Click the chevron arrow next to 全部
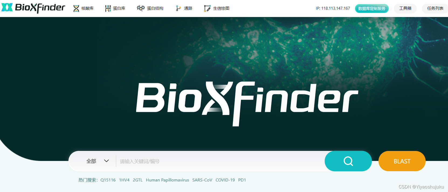448x192 pixels. pyautogui.click(x=106, y=161)
